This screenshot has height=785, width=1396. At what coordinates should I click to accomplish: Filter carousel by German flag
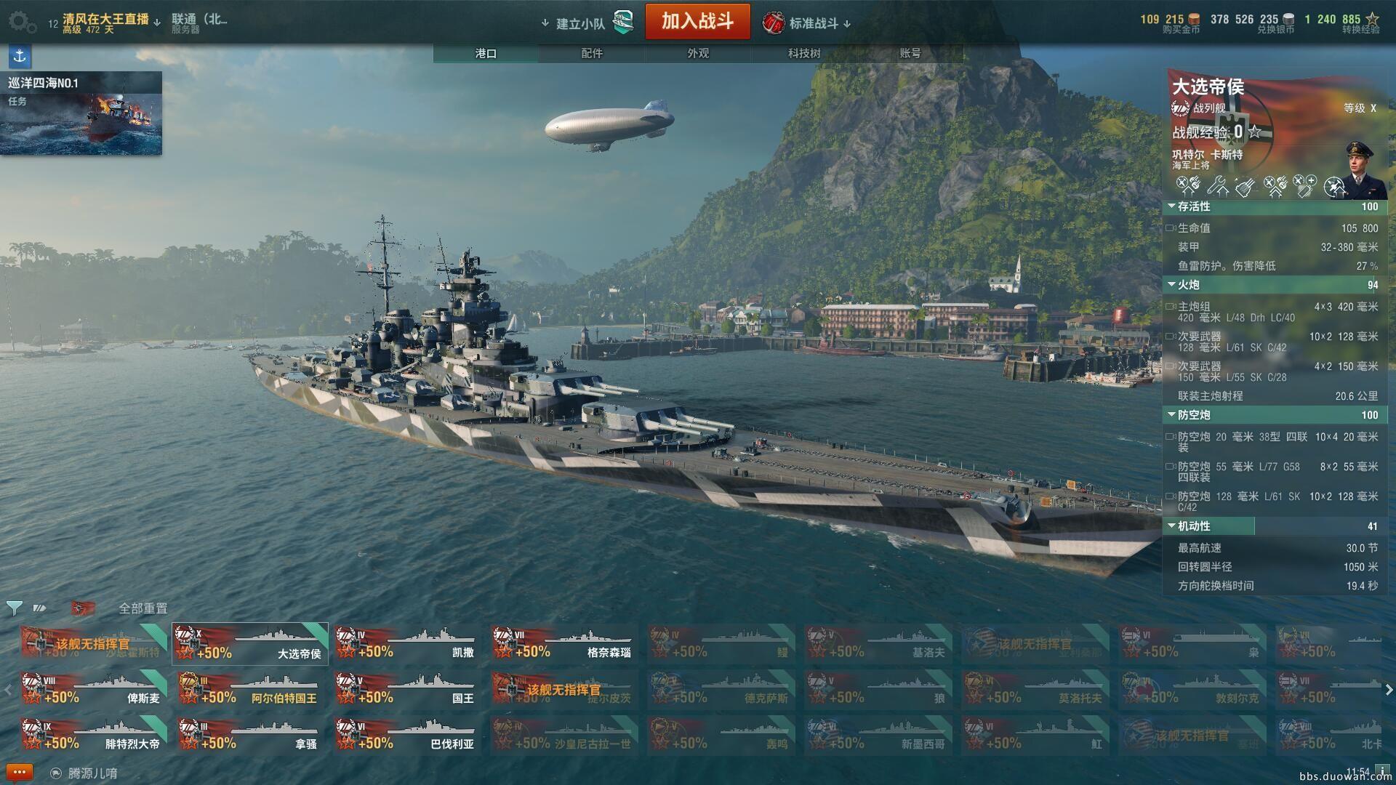click(x=82, y=608)
